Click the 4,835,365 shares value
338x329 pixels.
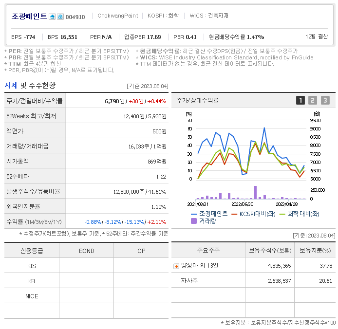(280, 266)
